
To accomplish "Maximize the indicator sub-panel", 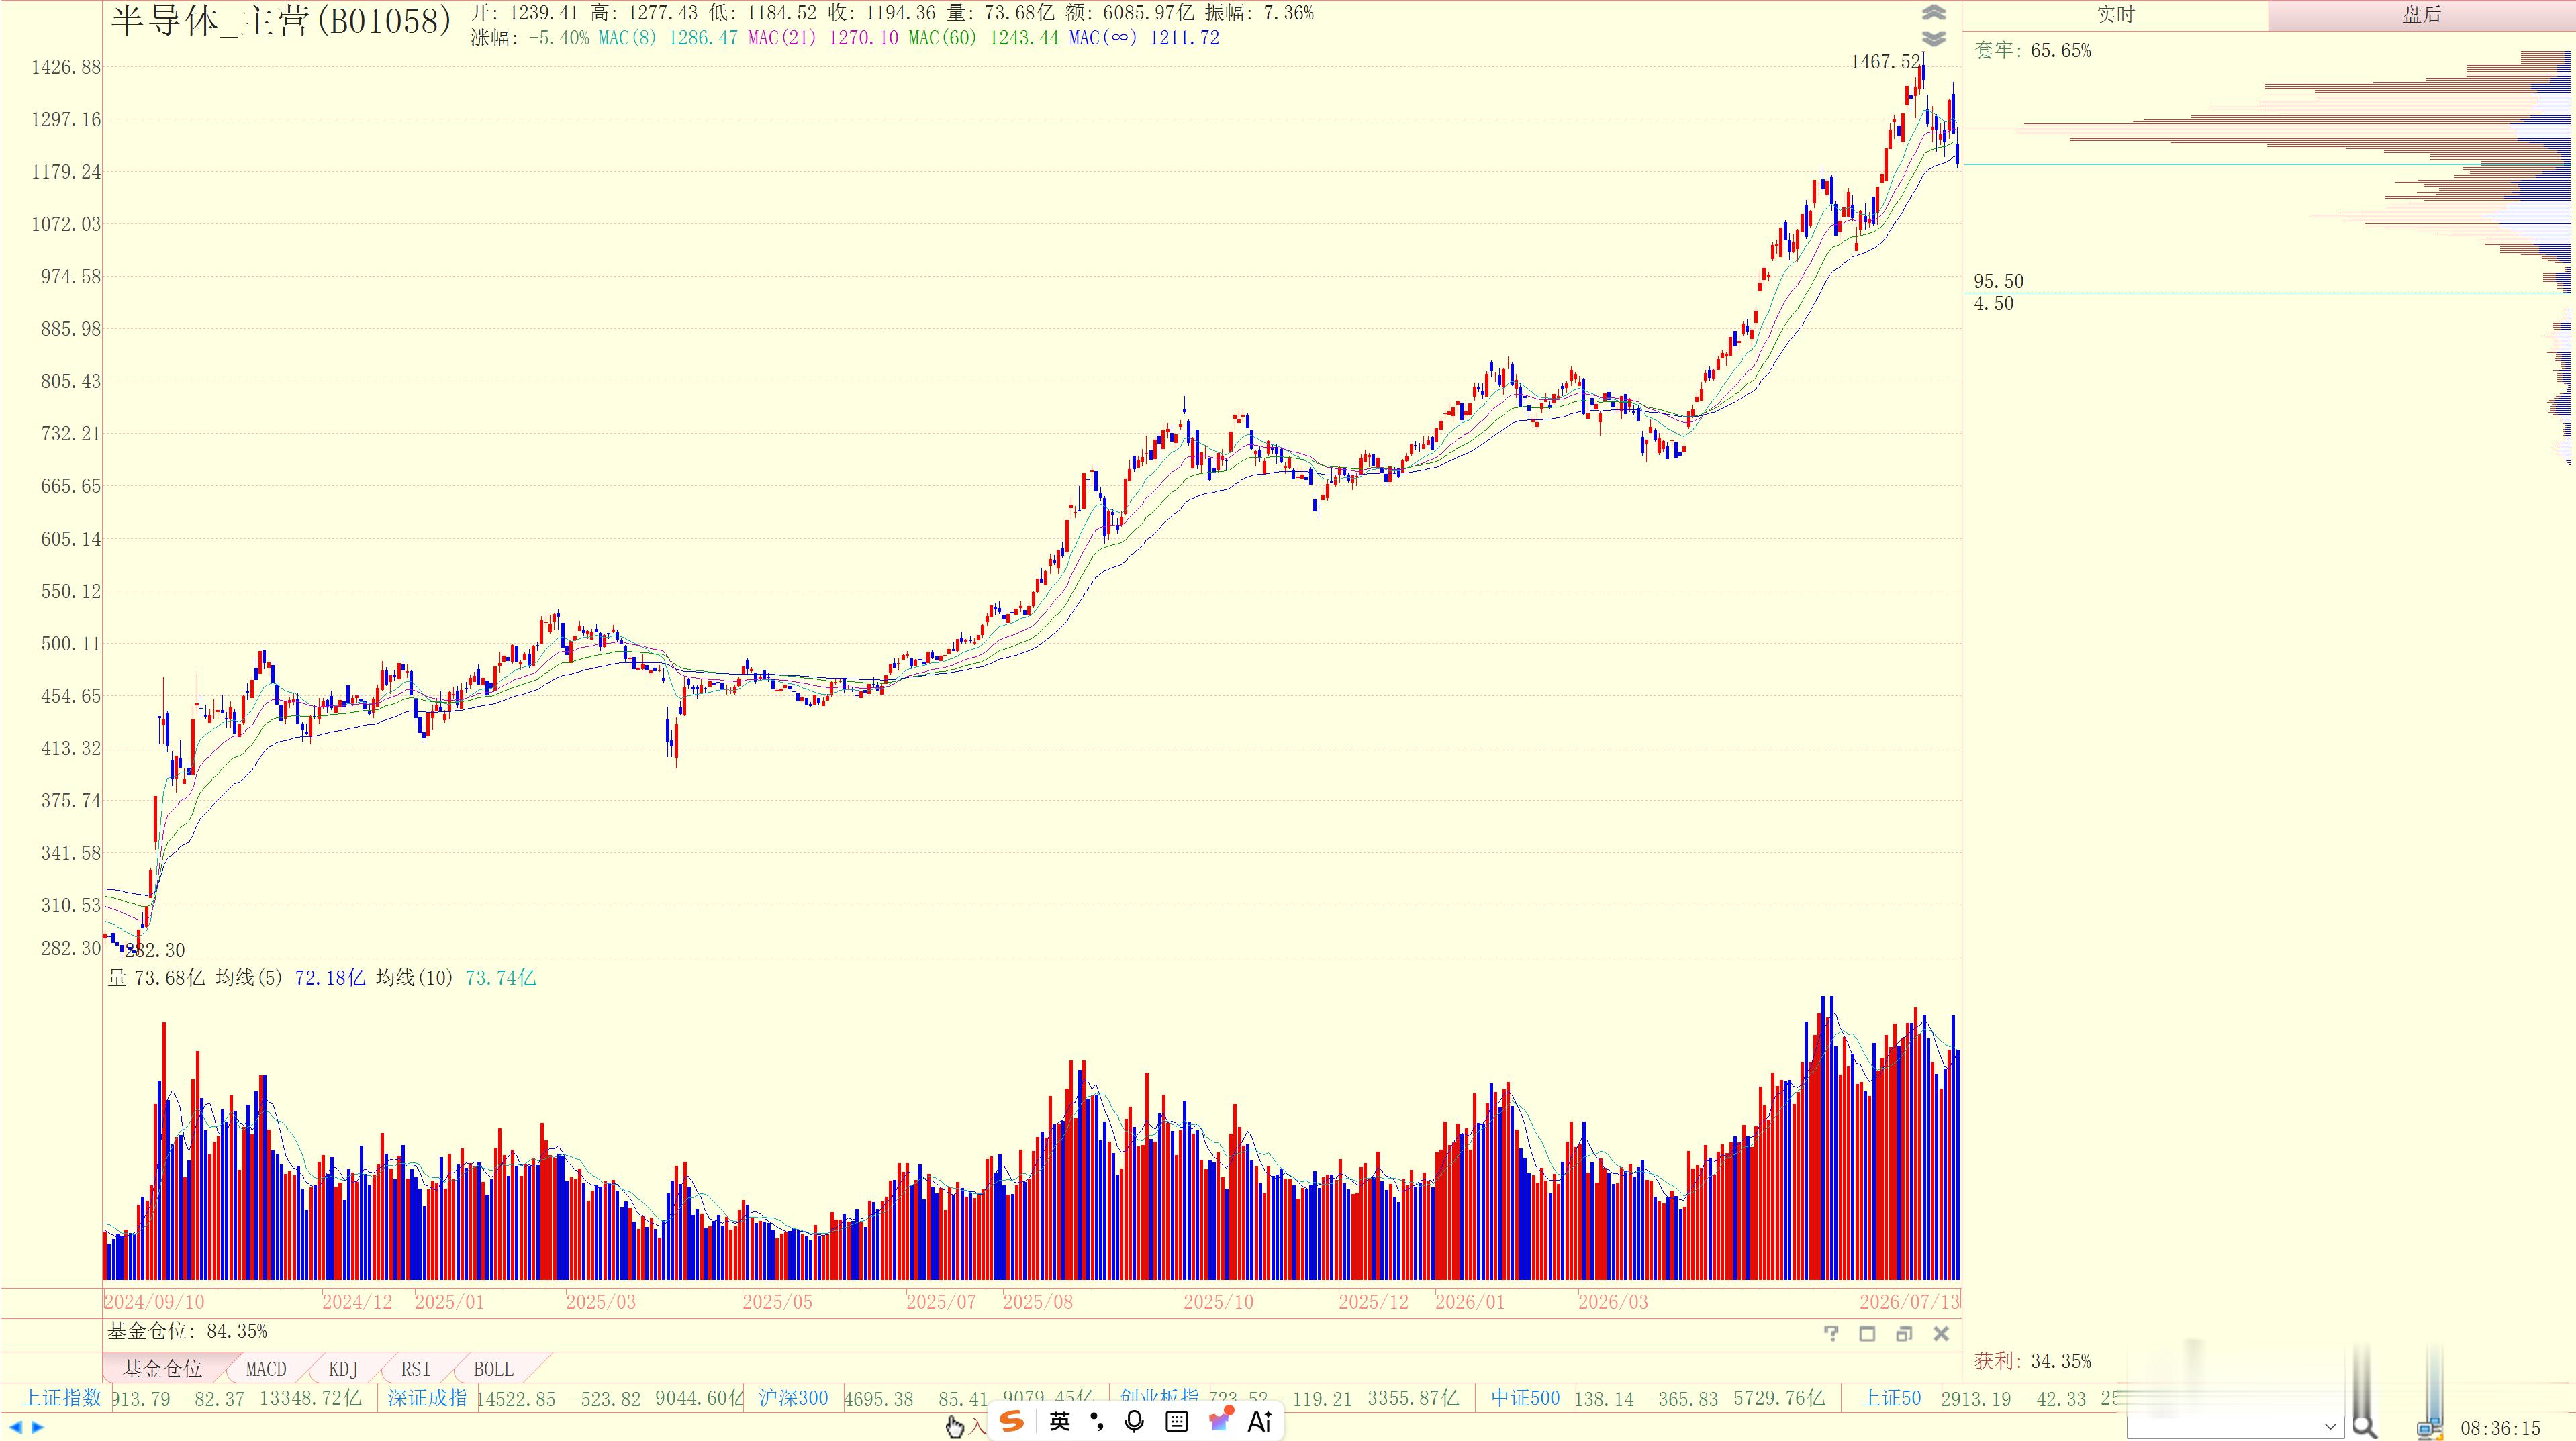I will click(x=1867, y=1333).
